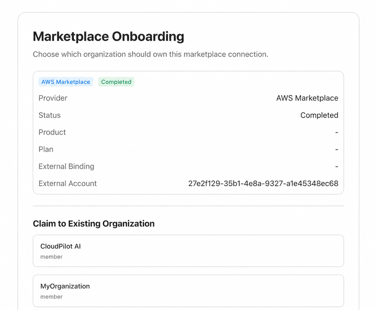Click the External Binding field label
This screenshot has height=310, width=377.
point(66,166)
